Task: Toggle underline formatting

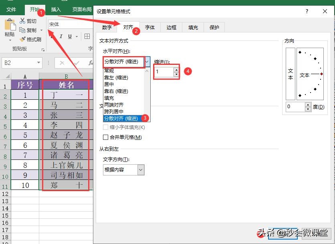Action: tap(70, 36)
